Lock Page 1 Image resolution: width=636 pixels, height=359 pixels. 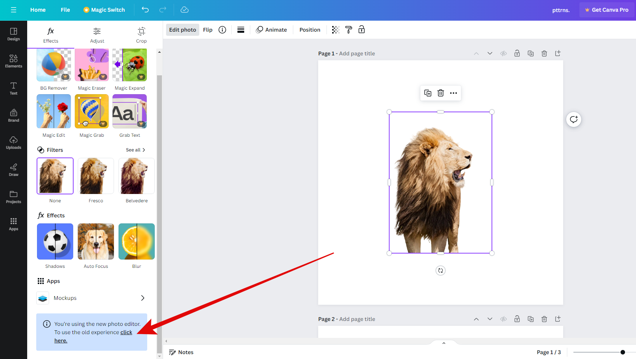point(517,53)
